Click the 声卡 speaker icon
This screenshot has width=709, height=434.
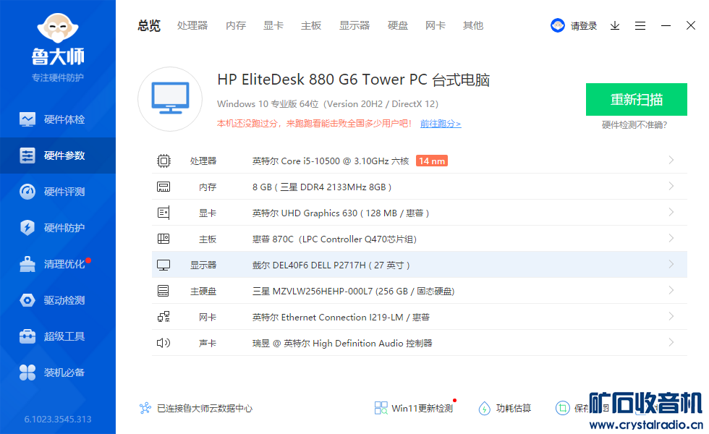(x=164, y=343)
